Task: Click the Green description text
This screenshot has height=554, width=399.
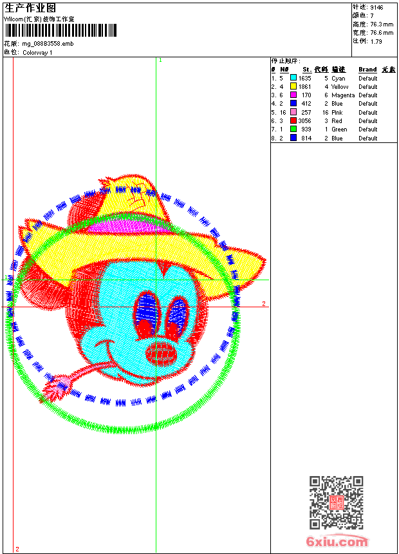Action: click(x=339, y=129)
